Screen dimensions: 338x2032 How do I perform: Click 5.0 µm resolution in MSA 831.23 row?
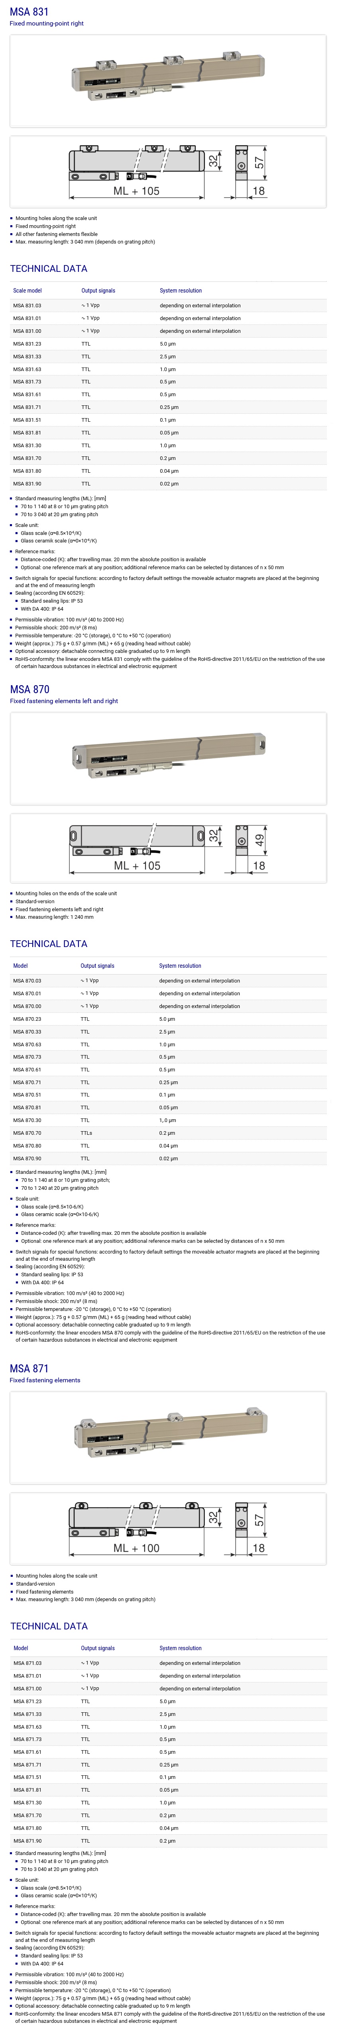point(167,344)
